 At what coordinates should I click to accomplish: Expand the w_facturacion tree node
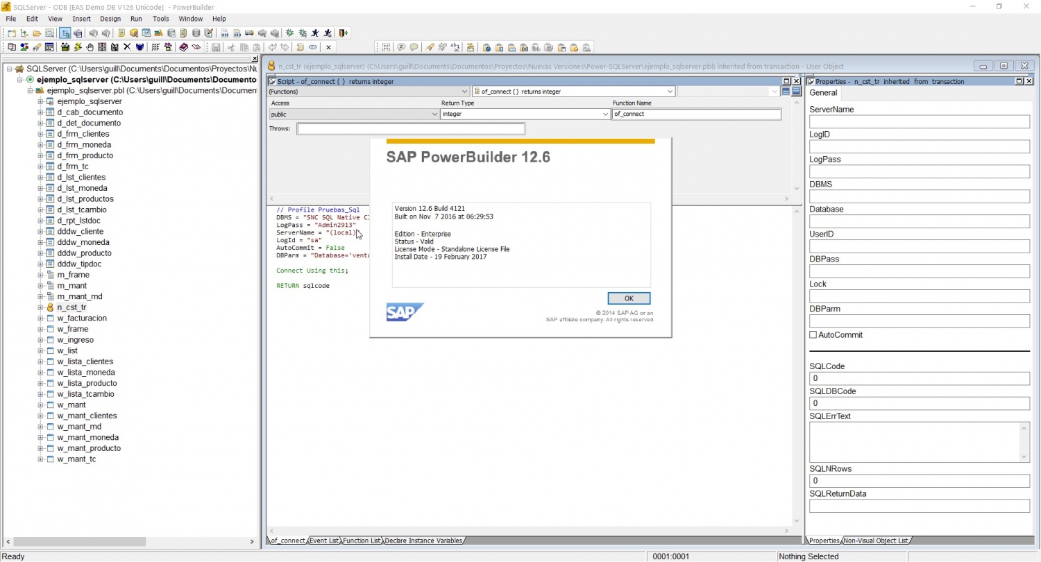point(40,318)
